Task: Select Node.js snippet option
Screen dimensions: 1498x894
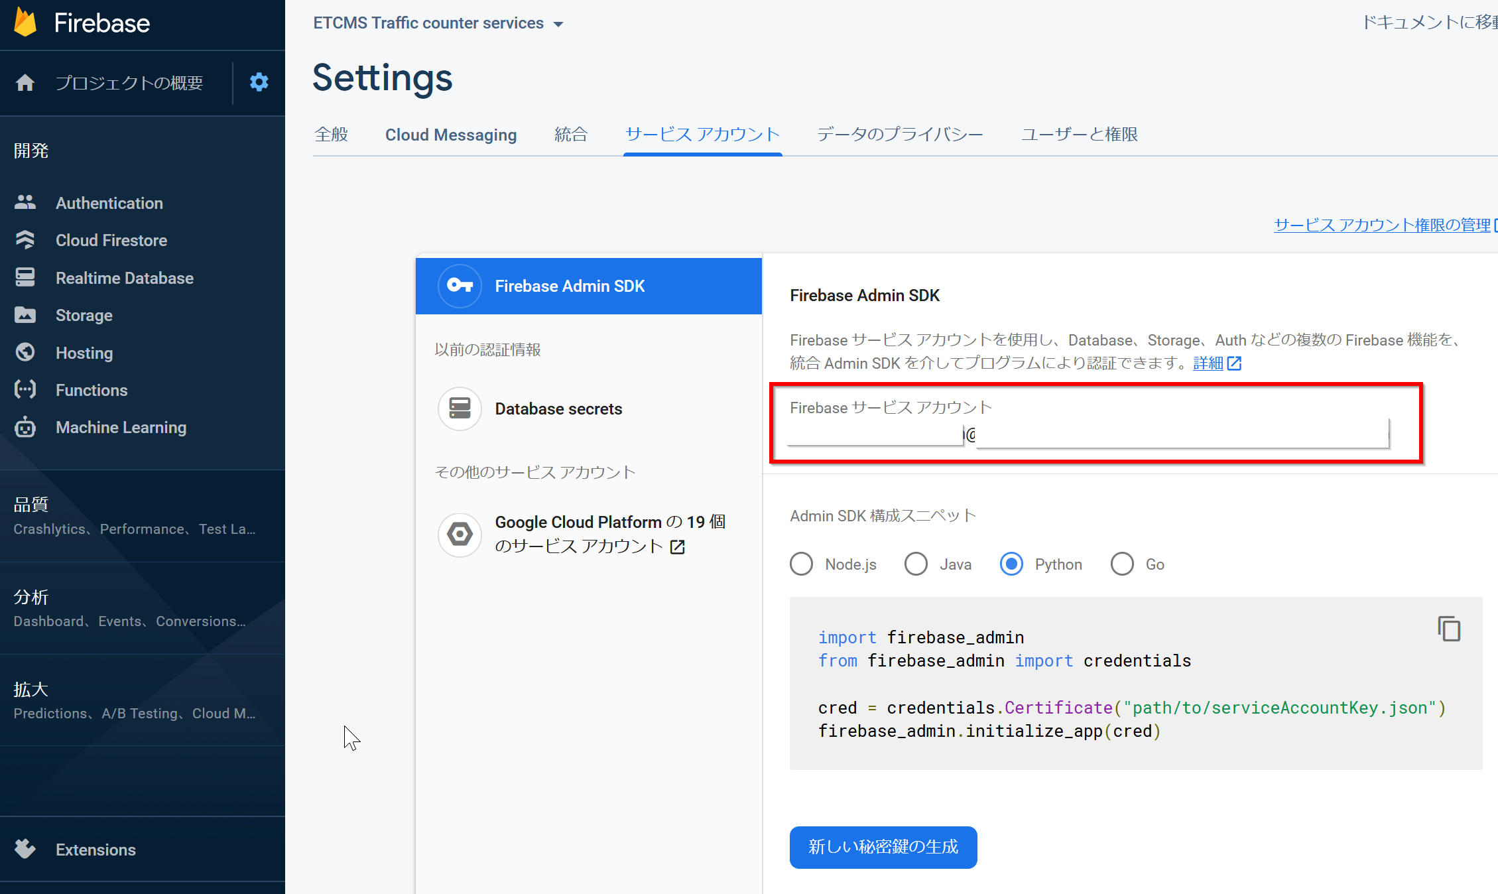Action: click(x=801, y=564)
